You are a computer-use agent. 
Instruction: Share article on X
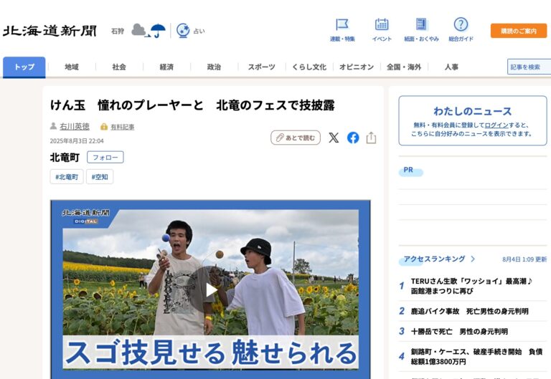[x=334, y=138]
